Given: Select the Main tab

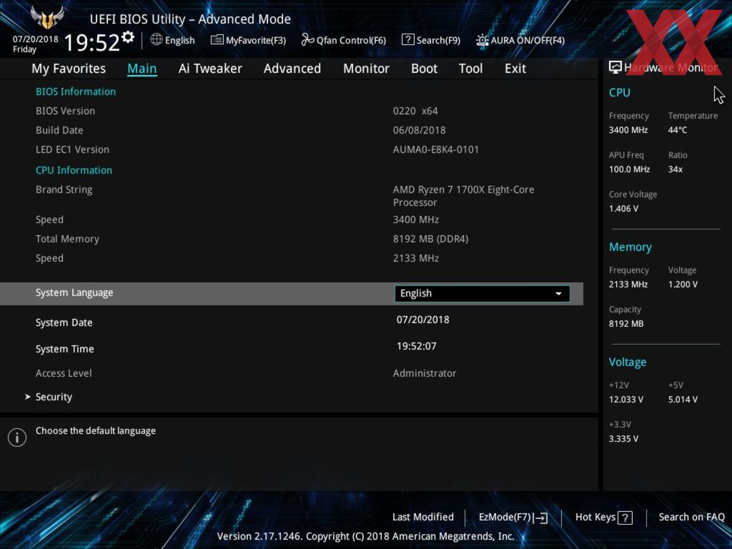Looking at the screenshot, I should coord(142,68).
